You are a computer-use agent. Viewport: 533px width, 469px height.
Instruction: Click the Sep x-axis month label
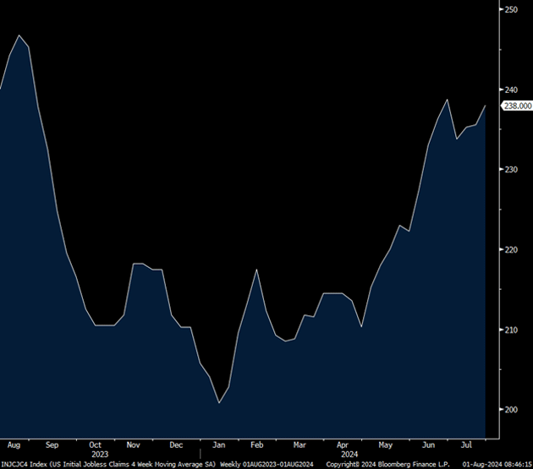point(51,444)
